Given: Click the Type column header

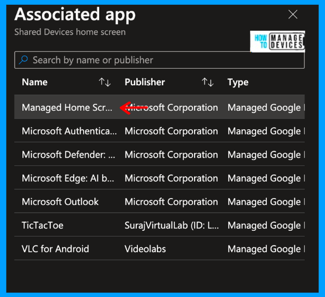Looking at the screenshot, I should (238, 83).
